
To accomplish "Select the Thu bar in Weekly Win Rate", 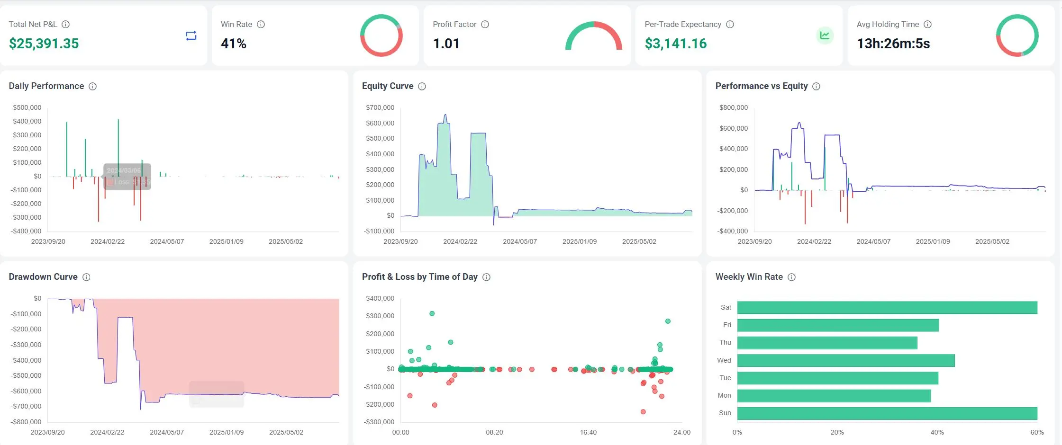I will [x=827, y=343].
